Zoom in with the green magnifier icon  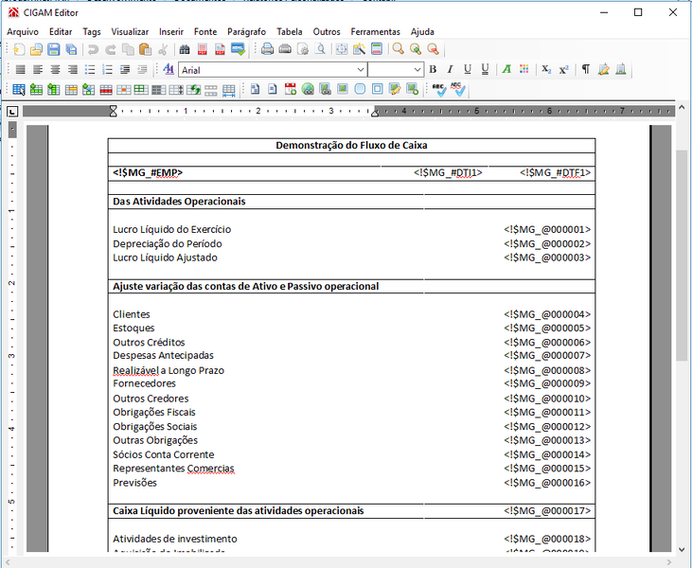coord(416,49)
